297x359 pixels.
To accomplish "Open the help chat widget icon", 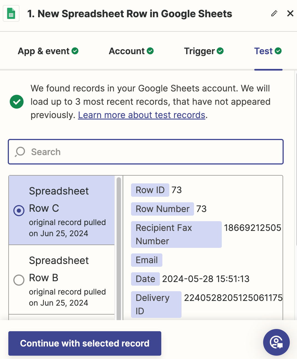I will tap(276, 342).
